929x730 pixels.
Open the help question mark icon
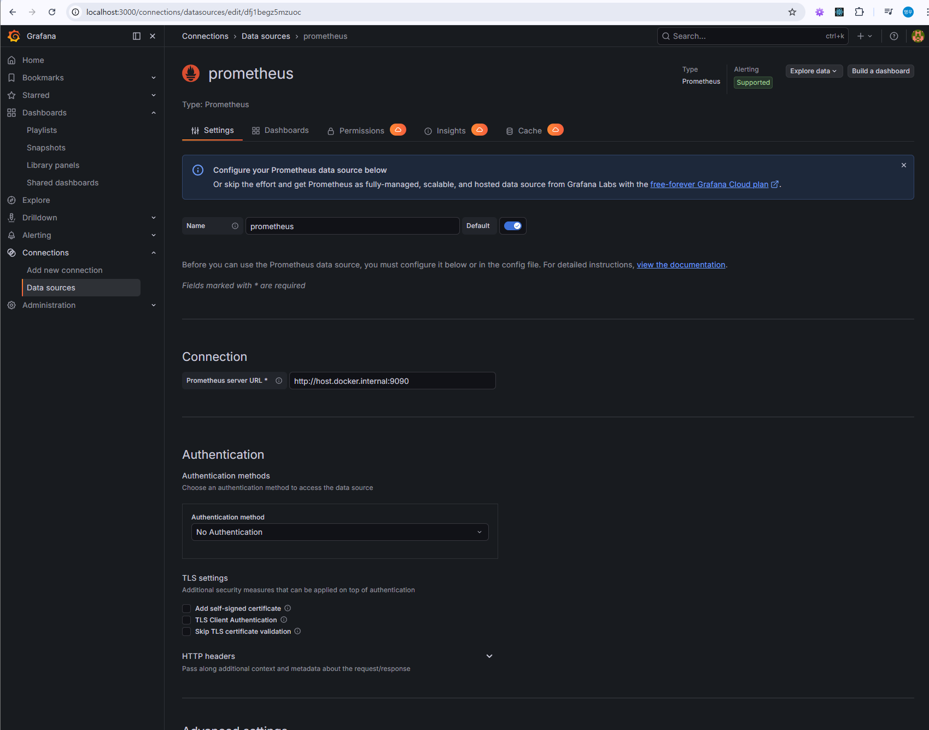(894, 36)
